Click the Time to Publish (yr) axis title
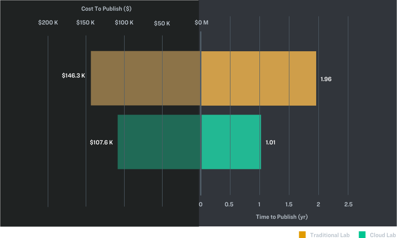 pyautogui.click(x=282, y=217)
